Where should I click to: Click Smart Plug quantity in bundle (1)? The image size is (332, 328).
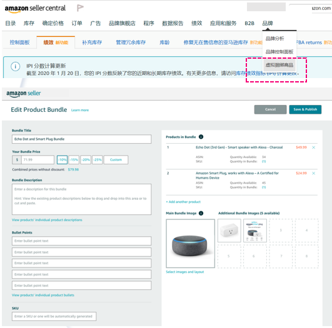264,187
